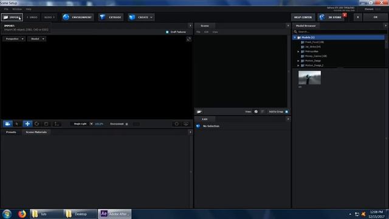Switch to the Scene Materials tab
Image resolution: width=389 pixels, height=219 pixels.
click(36, 132)
